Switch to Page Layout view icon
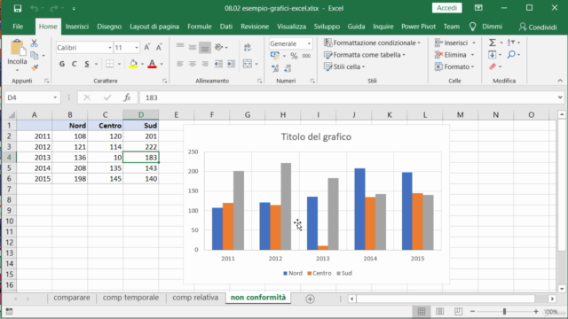This screenshot has width=568, height=319. pyautogui.click(x=440, y=311)
